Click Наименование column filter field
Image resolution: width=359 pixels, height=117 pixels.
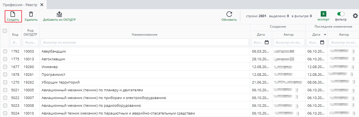(144, 43)
